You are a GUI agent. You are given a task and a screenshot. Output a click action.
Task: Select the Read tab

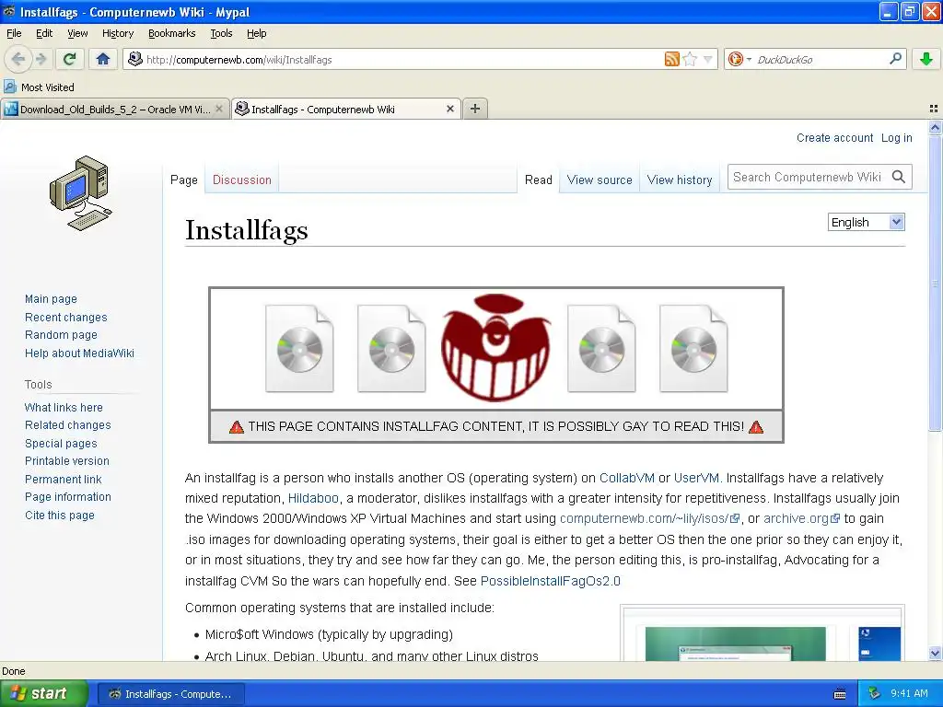click(538, 180)
